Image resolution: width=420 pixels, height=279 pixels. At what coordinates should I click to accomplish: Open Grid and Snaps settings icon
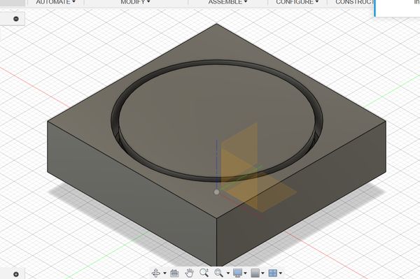255,273
